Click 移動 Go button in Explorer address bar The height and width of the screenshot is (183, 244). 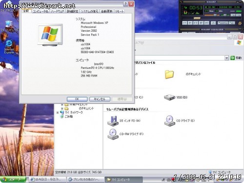[236, 58]
